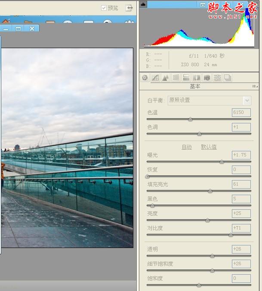This screenshot has height=291, width=262.
Task: Click the 恢复 slider handle
Action: pyautogui.click(x=148, y=176)
